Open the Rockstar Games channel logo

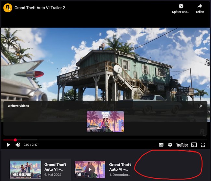tap(8, 8)
